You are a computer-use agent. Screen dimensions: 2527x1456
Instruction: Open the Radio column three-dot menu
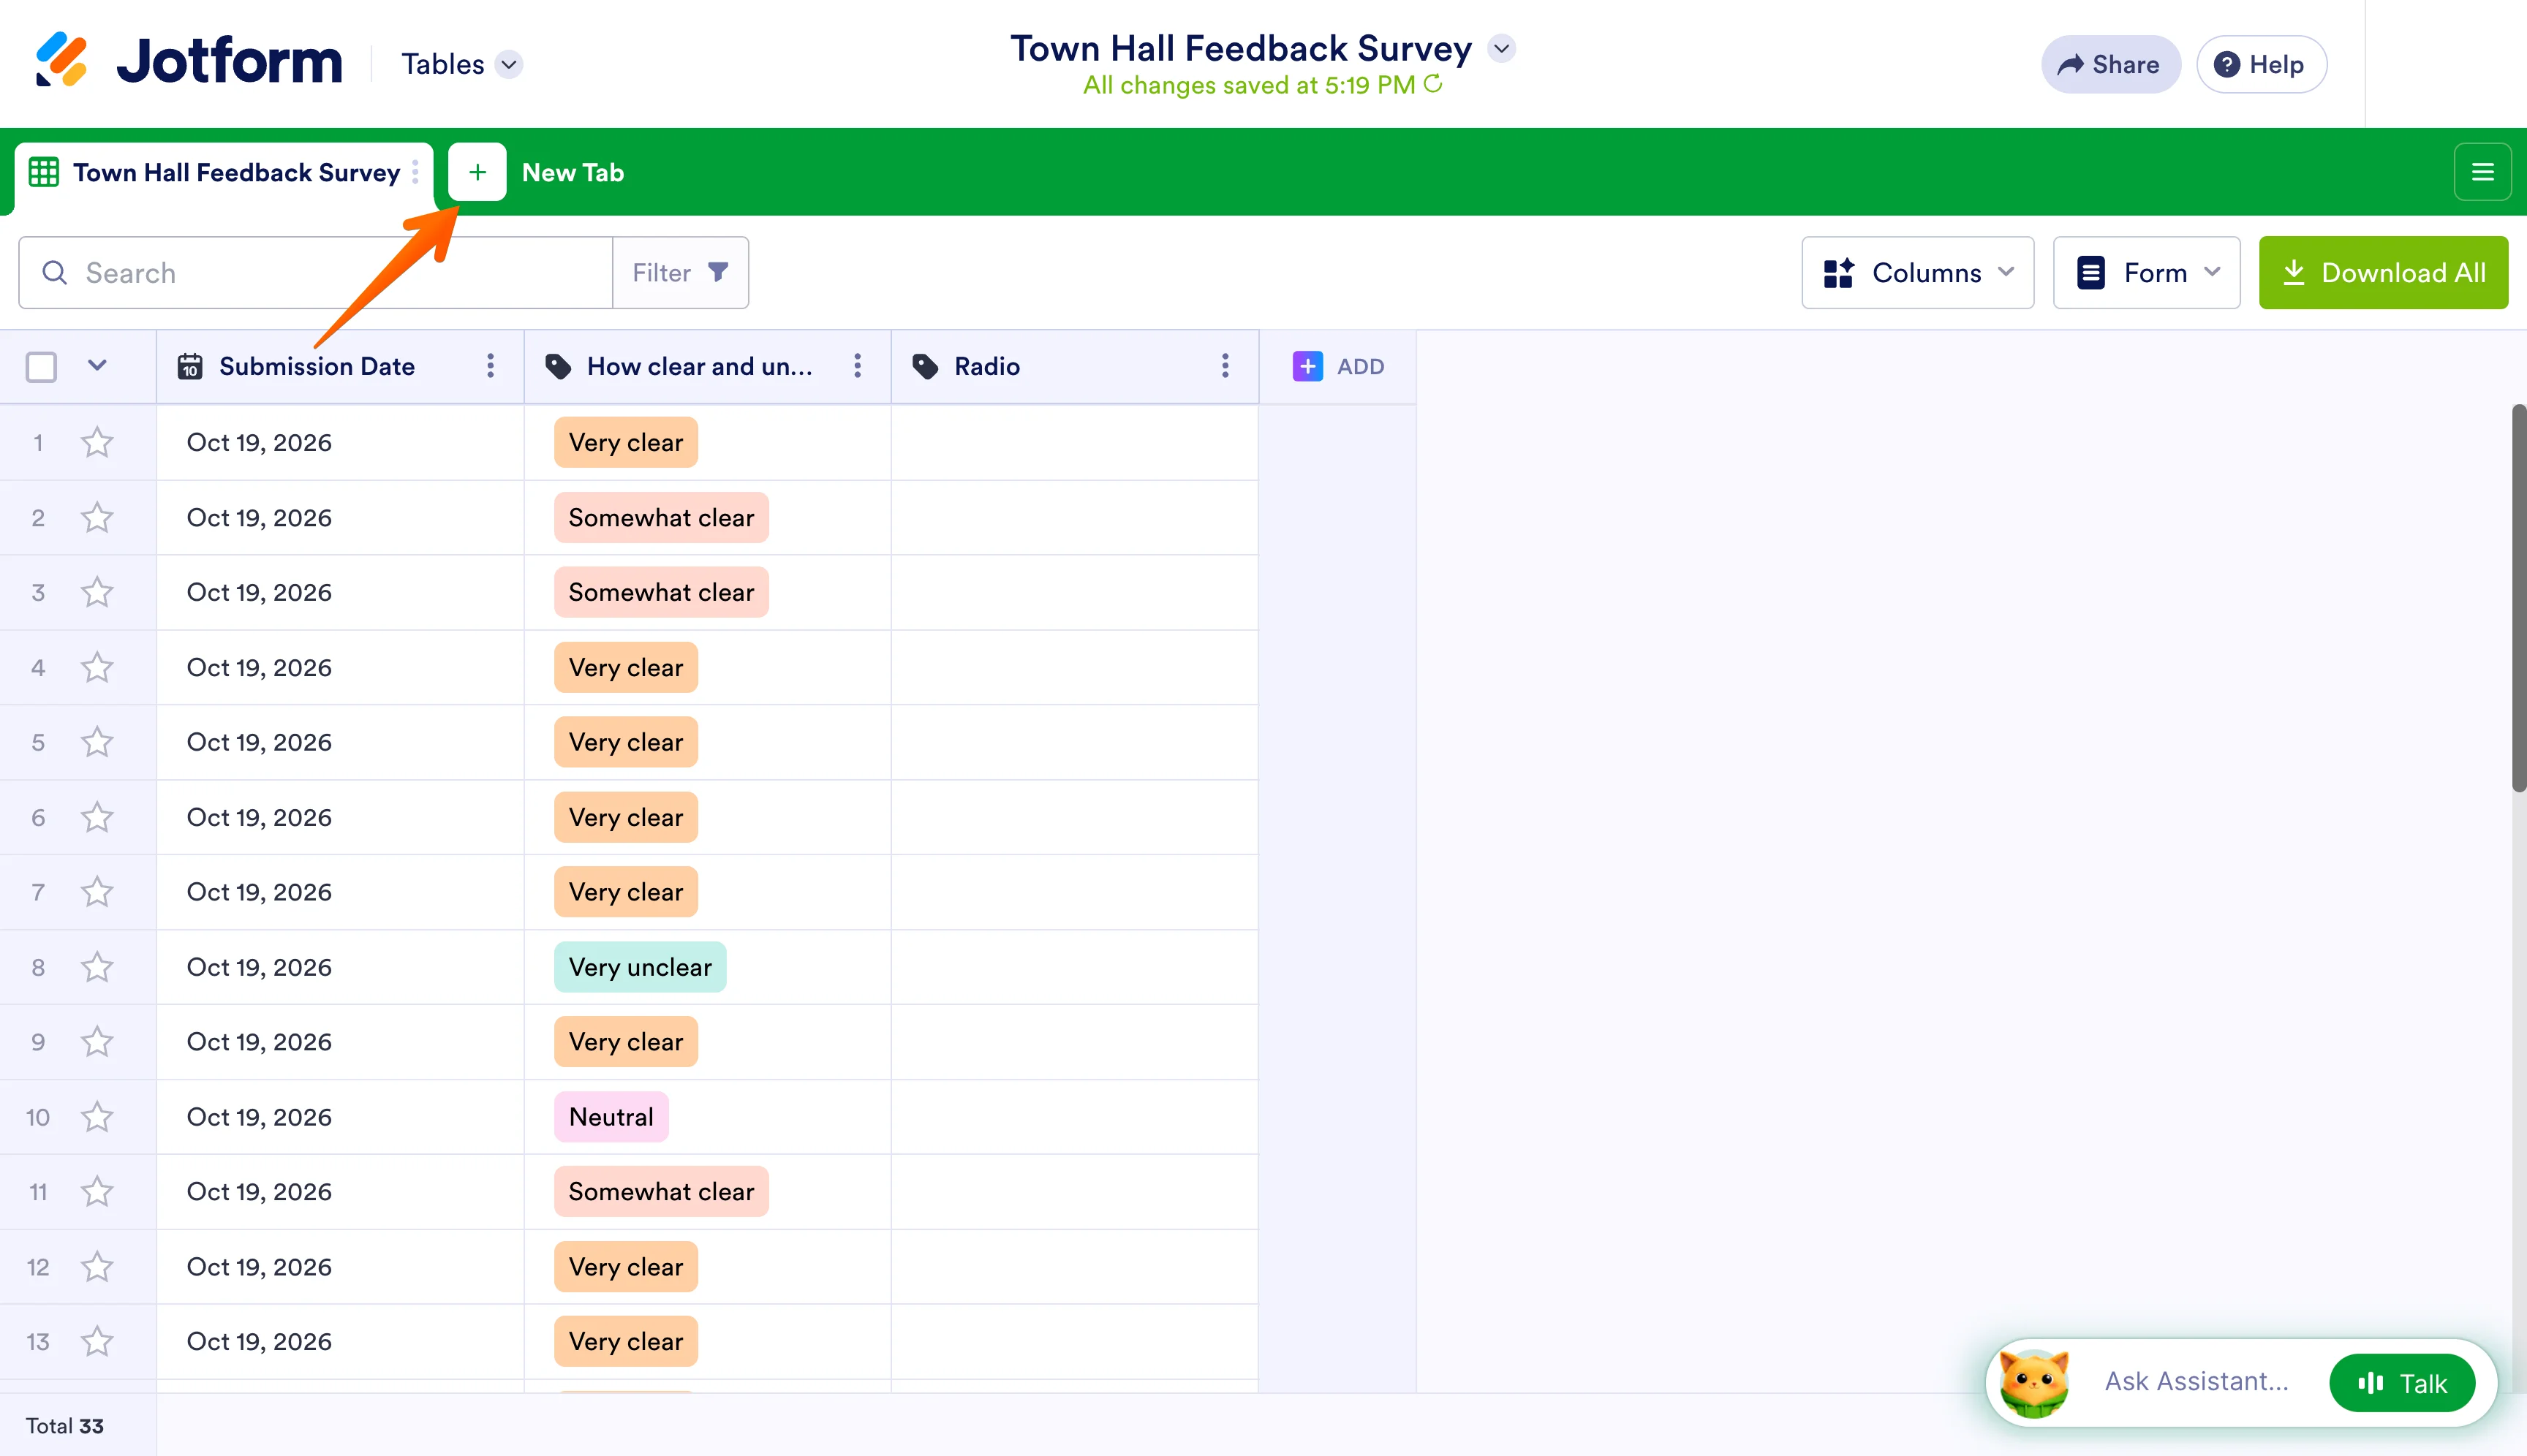(x=1225, y=366)
